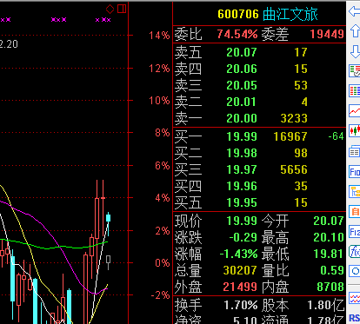This screenshot has width=360, height=324.
Task: Select the stock code 600706
Action: tap(238, 14)
